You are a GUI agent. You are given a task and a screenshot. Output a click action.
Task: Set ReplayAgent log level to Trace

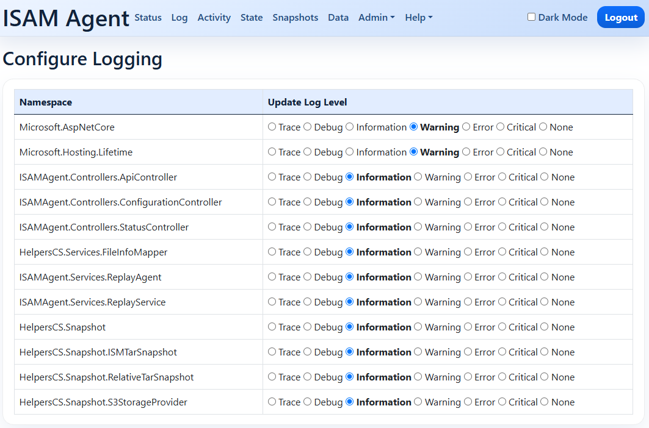272,277
